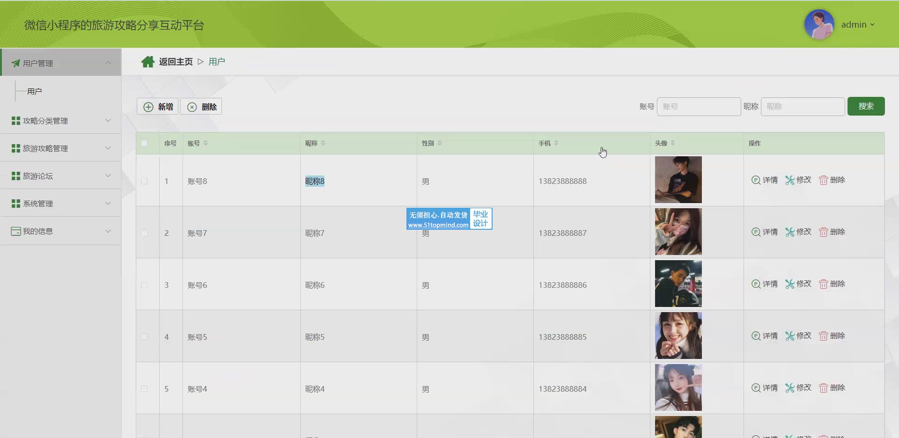This screenshot has height=438, width=899.
Task: Click the edit tools icon for 账号7
Action: (x=790, y=232)
